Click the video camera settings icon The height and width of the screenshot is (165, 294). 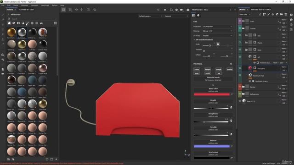point(181,10)
